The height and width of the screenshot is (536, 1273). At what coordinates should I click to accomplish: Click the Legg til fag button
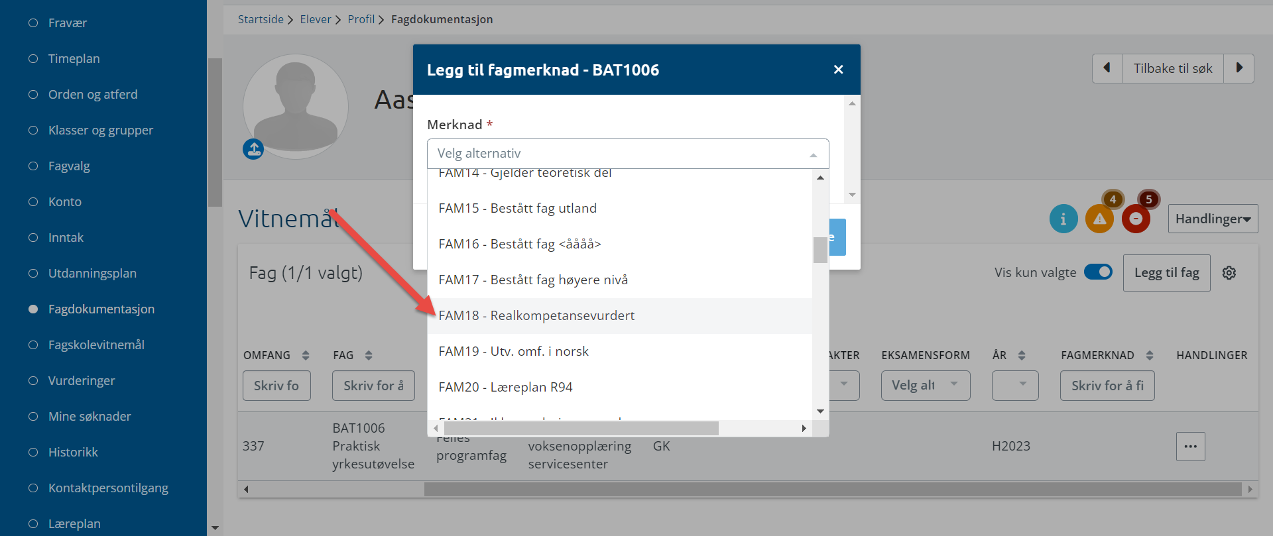click(x=1166, y=273)
